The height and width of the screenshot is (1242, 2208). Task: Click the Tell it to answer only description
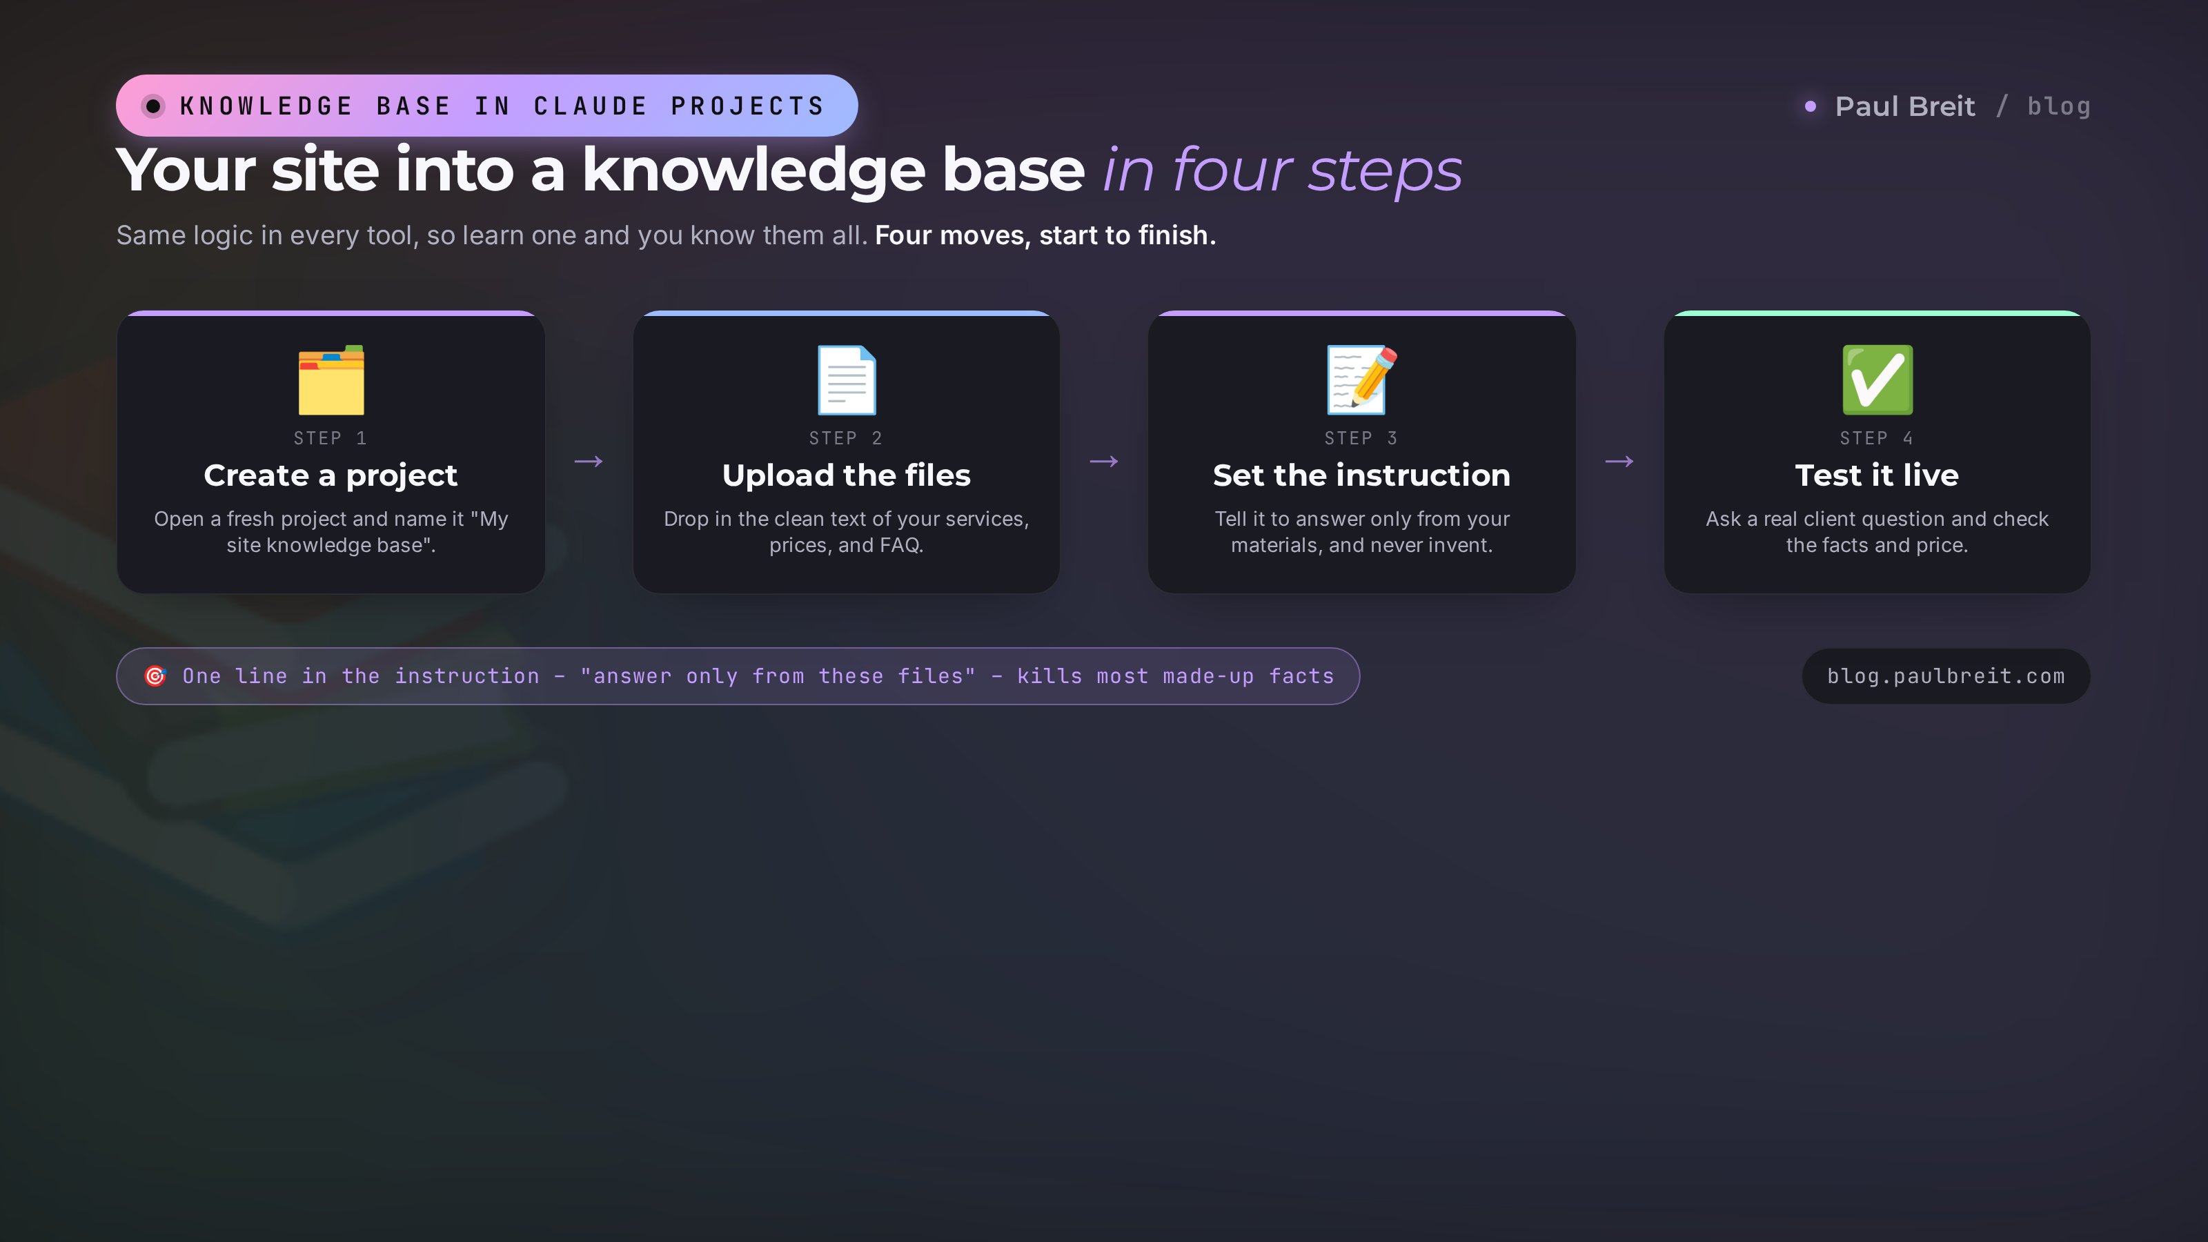(x=1361, y=531)
